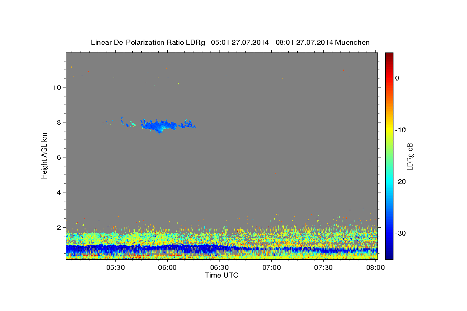This screenshot has width=467, height=311.
Task: Click the colorbar value '-10'
Action: click(400, 130)
